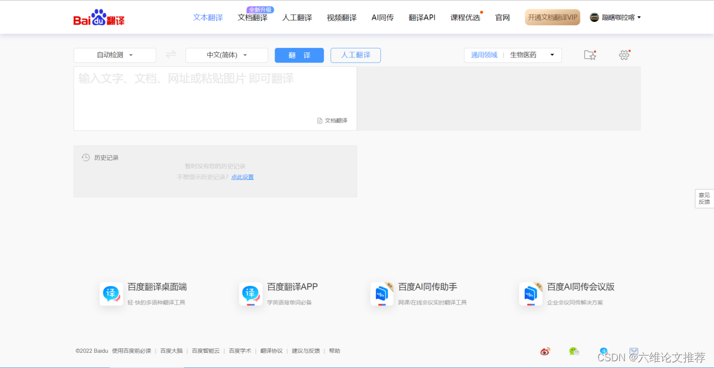This screenshot has width=714, height=368.
Task: Click the swap languages arrows icon
Action: click(x=171, y=55)
